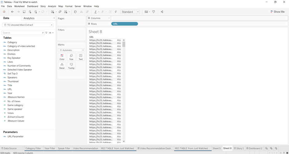Click the New Dashboard tab icon
The width and height of the screenshot is (289, 154).
(271, 148)
